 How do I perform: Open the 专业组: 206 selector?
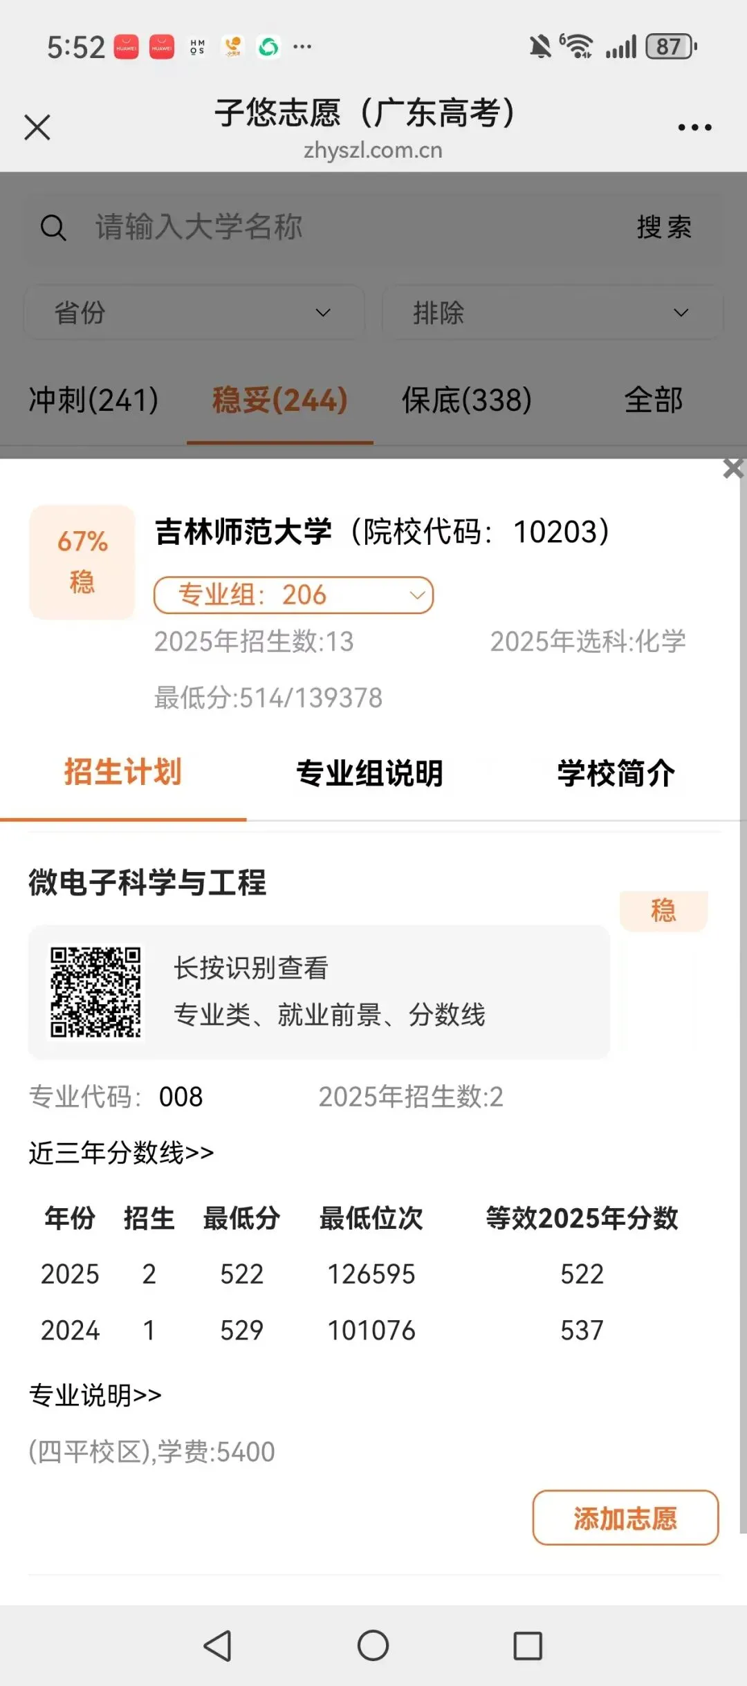point(293,595)
